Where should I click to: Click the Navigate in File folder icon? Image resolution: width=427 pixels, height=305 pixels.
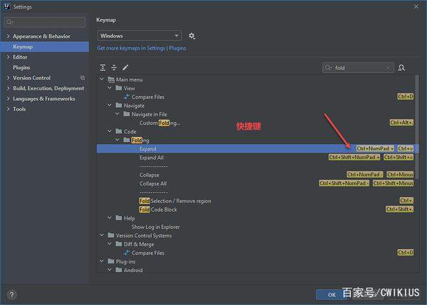click(126, 114)
